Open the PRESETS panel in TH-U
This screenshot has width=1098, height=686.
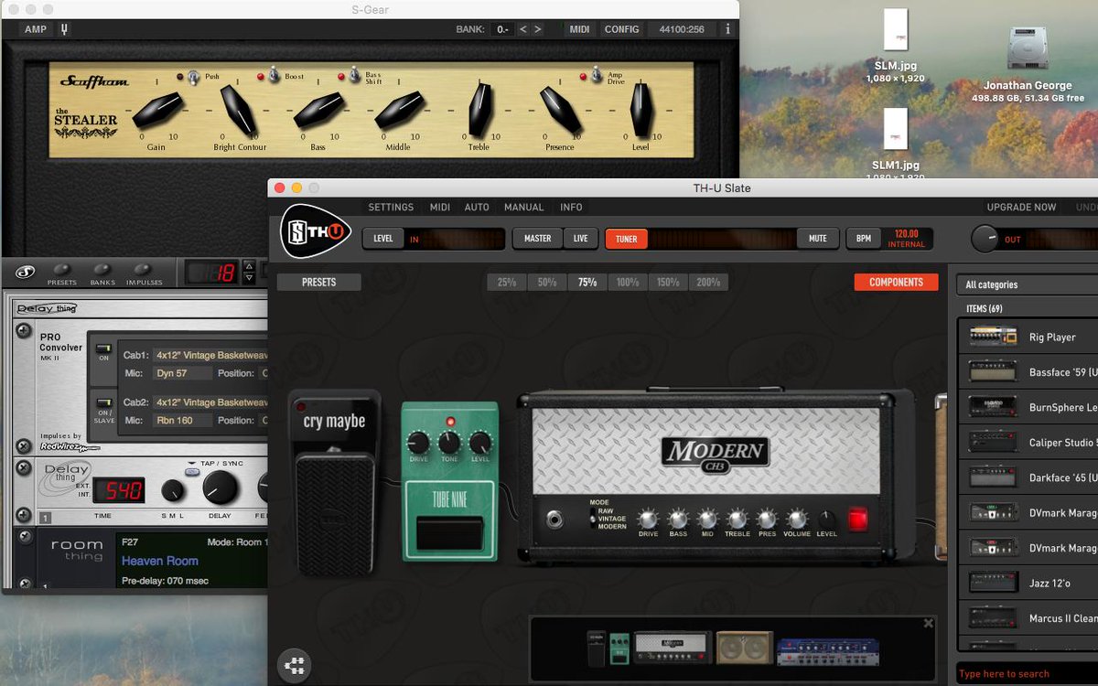[x=319, y=283]
